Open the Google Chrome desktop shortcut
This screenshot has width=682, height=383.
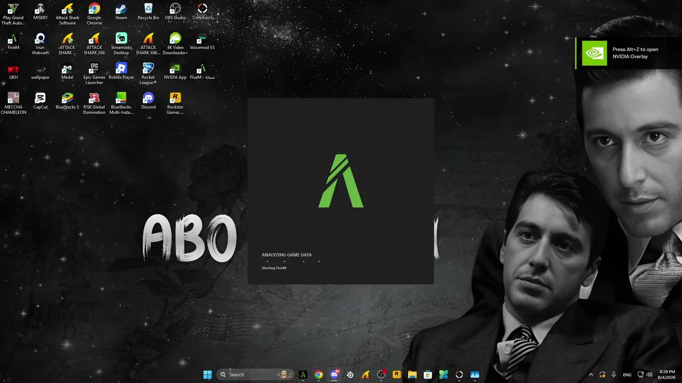(x=94, y=14)
